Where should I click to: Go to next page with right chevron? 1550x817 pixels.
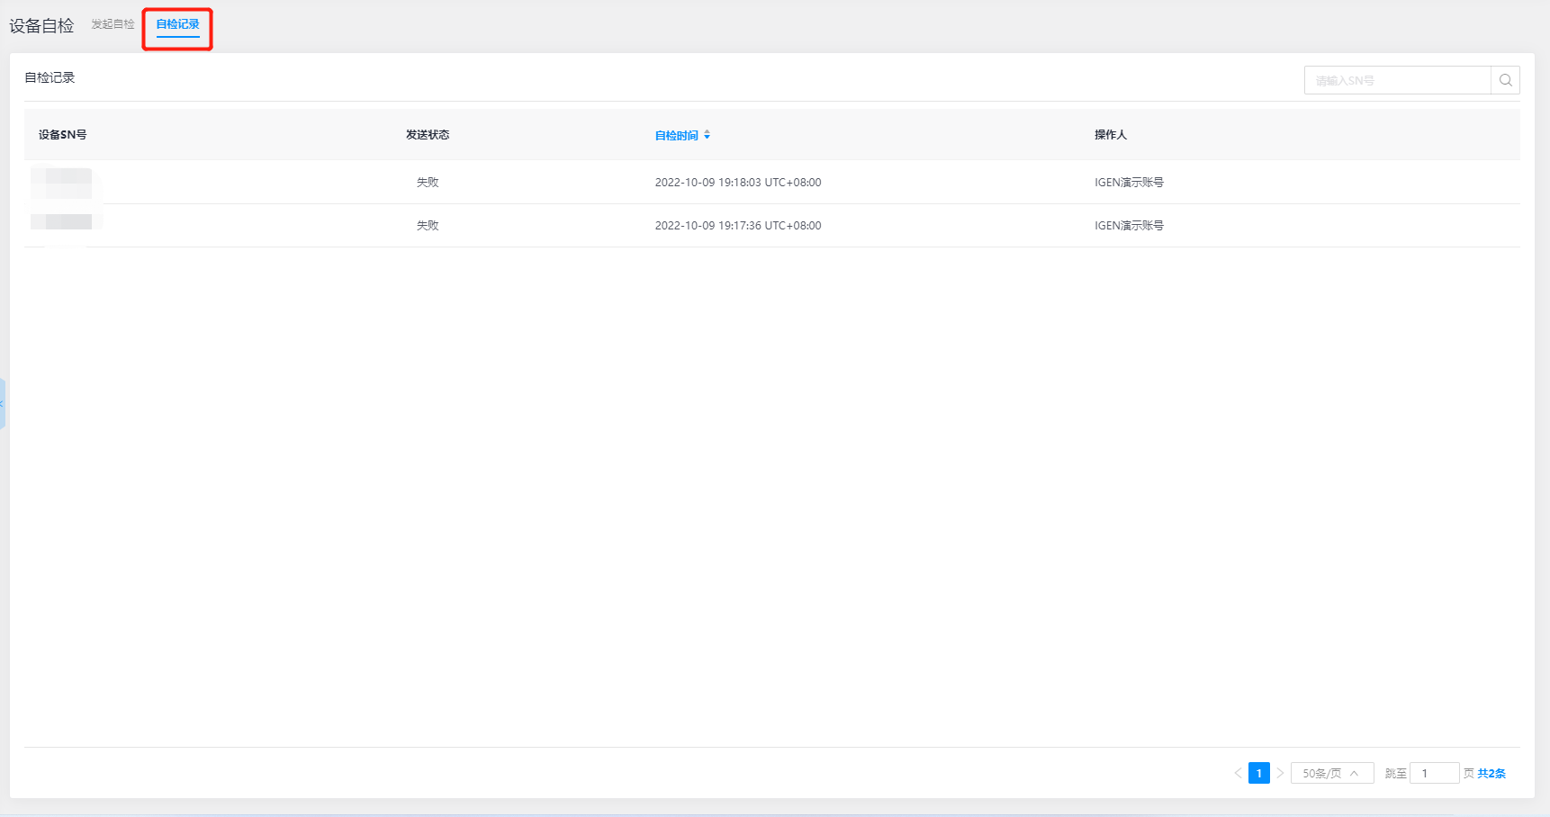(x=1280, y=773)
